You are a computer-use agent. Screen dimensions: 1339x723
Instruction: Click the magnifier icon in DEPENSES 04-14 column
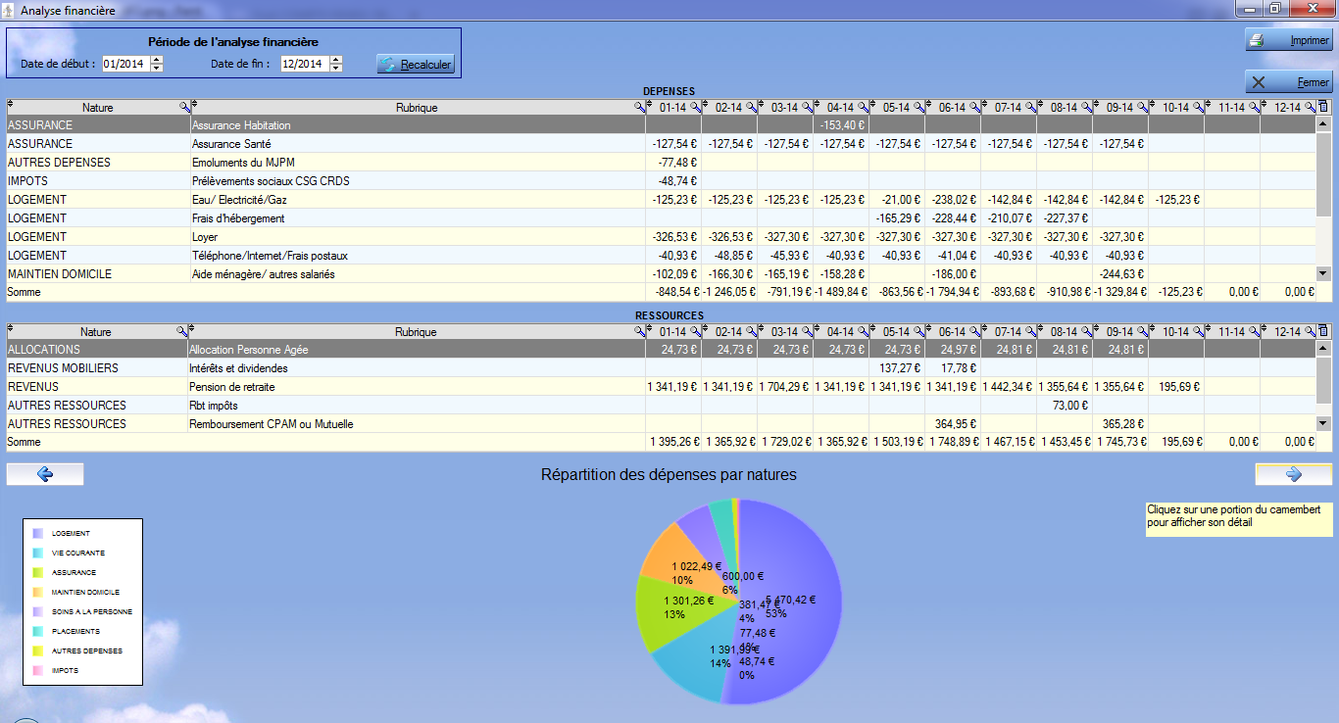pyautogui.click(x=864, y=107)
